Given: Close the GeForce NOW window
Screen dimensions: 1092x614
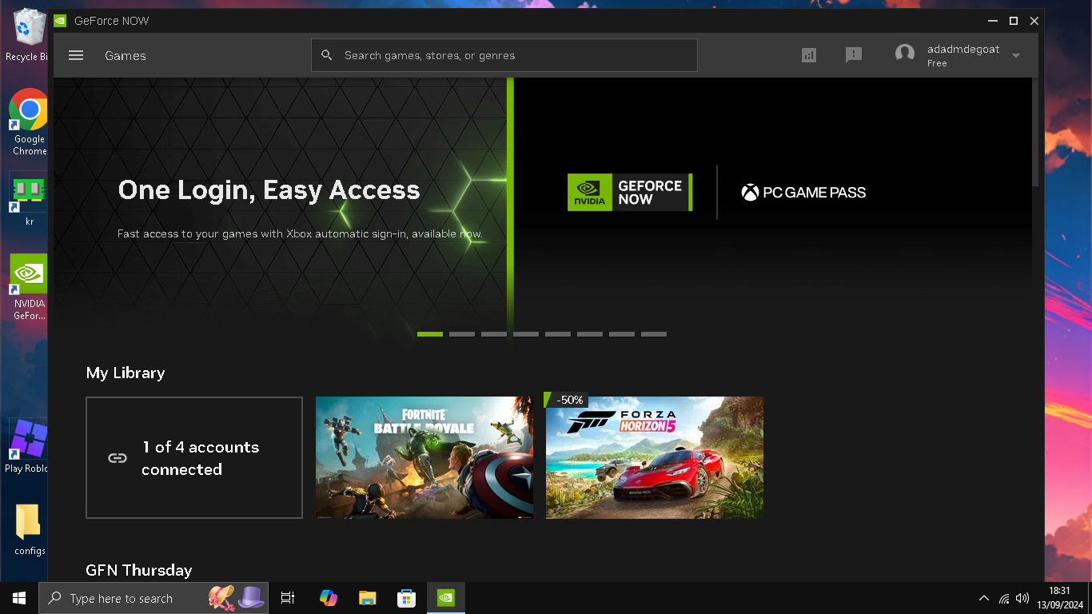Looking at the screenshot, I should (x=1034, y=21).
